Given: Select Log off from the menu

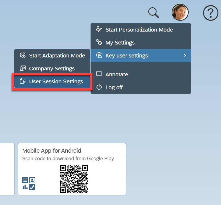Looking at the screenshot, I should tap(141, 87).
